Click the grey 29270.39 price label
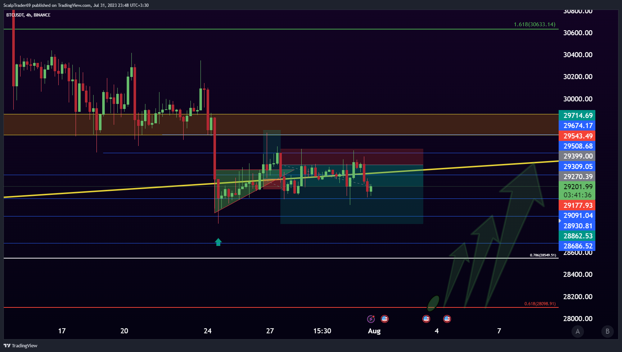The image size is (622, 352). coord(577,177)
